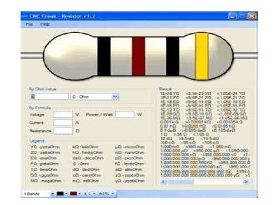Open the Help menu
Image resolution: width=274 pixels, height=205 pixels.
[45, 24]
